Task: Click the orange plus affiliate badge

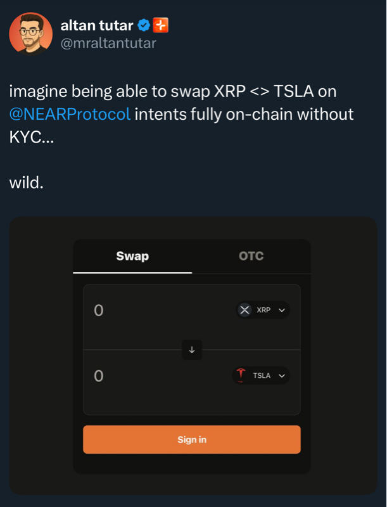Action: [161, 25]
